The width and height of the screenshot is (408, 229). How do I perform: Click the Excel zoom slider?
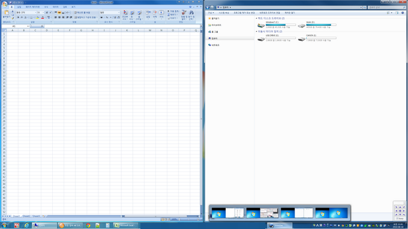(x=188, y=219)
